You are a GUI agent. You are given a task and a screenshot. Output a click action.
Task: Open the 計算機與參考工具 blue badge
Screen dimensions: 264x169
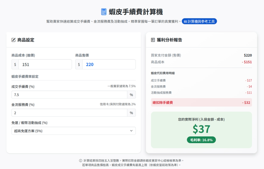199,22
